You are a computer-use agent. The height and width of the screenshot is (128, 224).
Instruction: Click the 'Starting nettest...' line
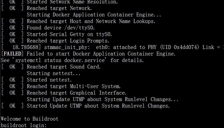[x=53, y=73]
